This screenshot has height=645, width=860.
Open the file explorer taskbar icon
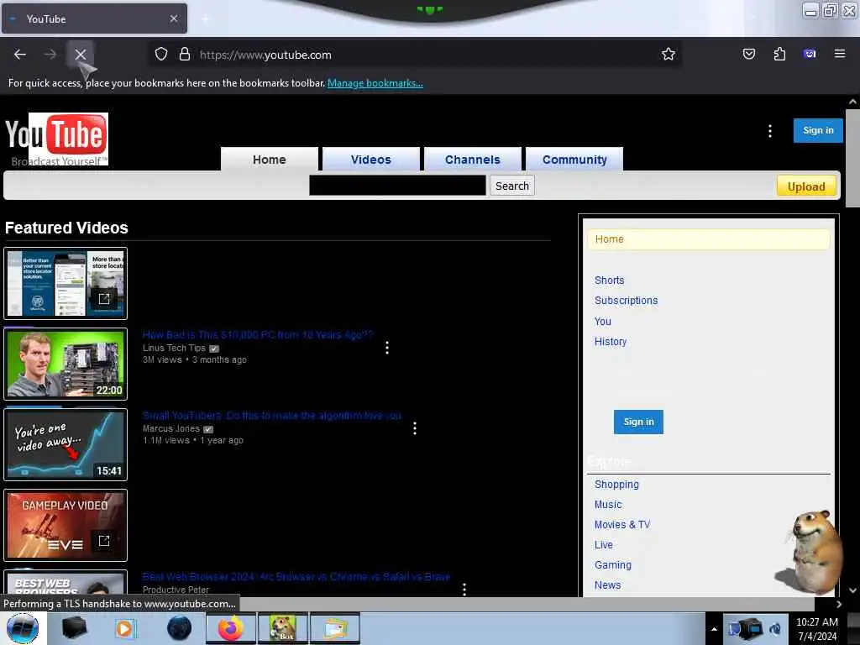pos(335,628)
